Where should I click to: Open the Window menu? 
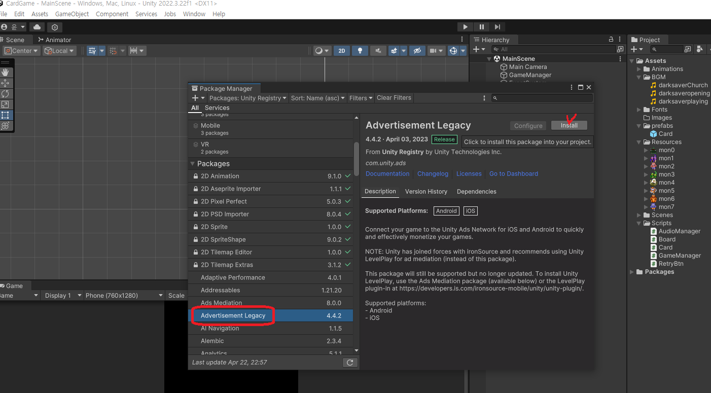click(x=194, y=14)
